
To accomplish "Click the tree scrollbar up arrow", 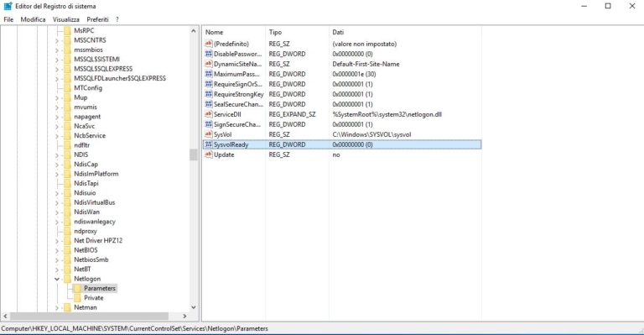I will [194, 31].
